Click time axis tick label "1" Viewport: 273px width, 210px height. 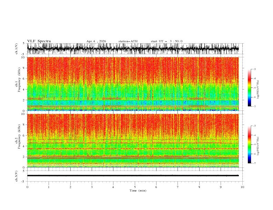pos(49,187)
